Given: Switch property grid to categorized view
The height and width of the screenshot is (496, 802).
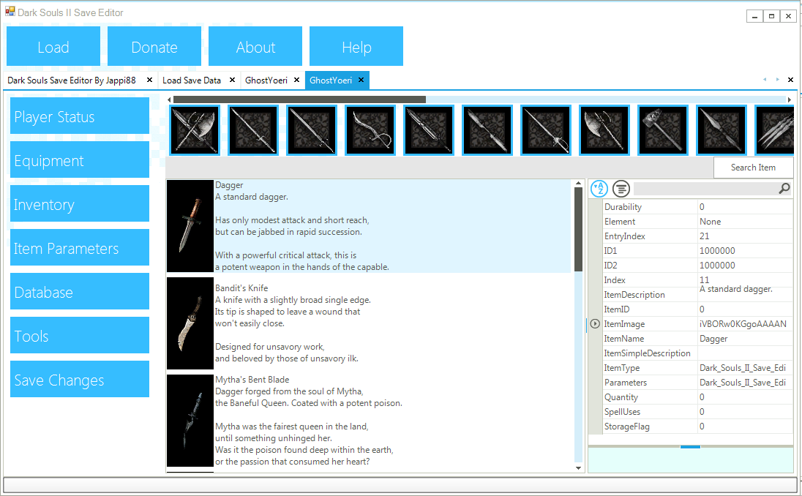Looking at the screenshot, I should pos(621,189).
